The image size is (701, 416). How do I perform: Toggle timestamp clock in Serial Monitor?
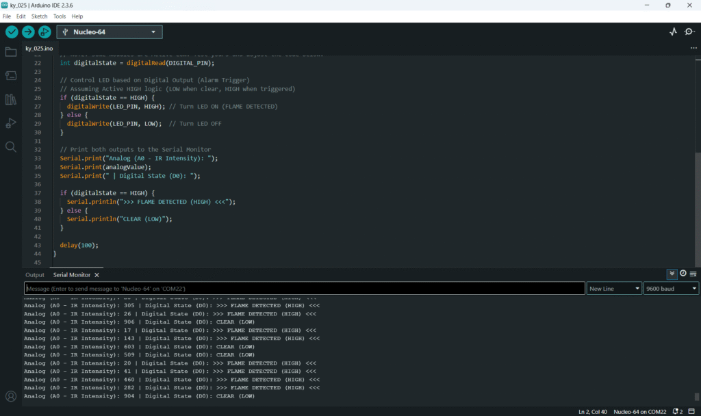point(683,274)
